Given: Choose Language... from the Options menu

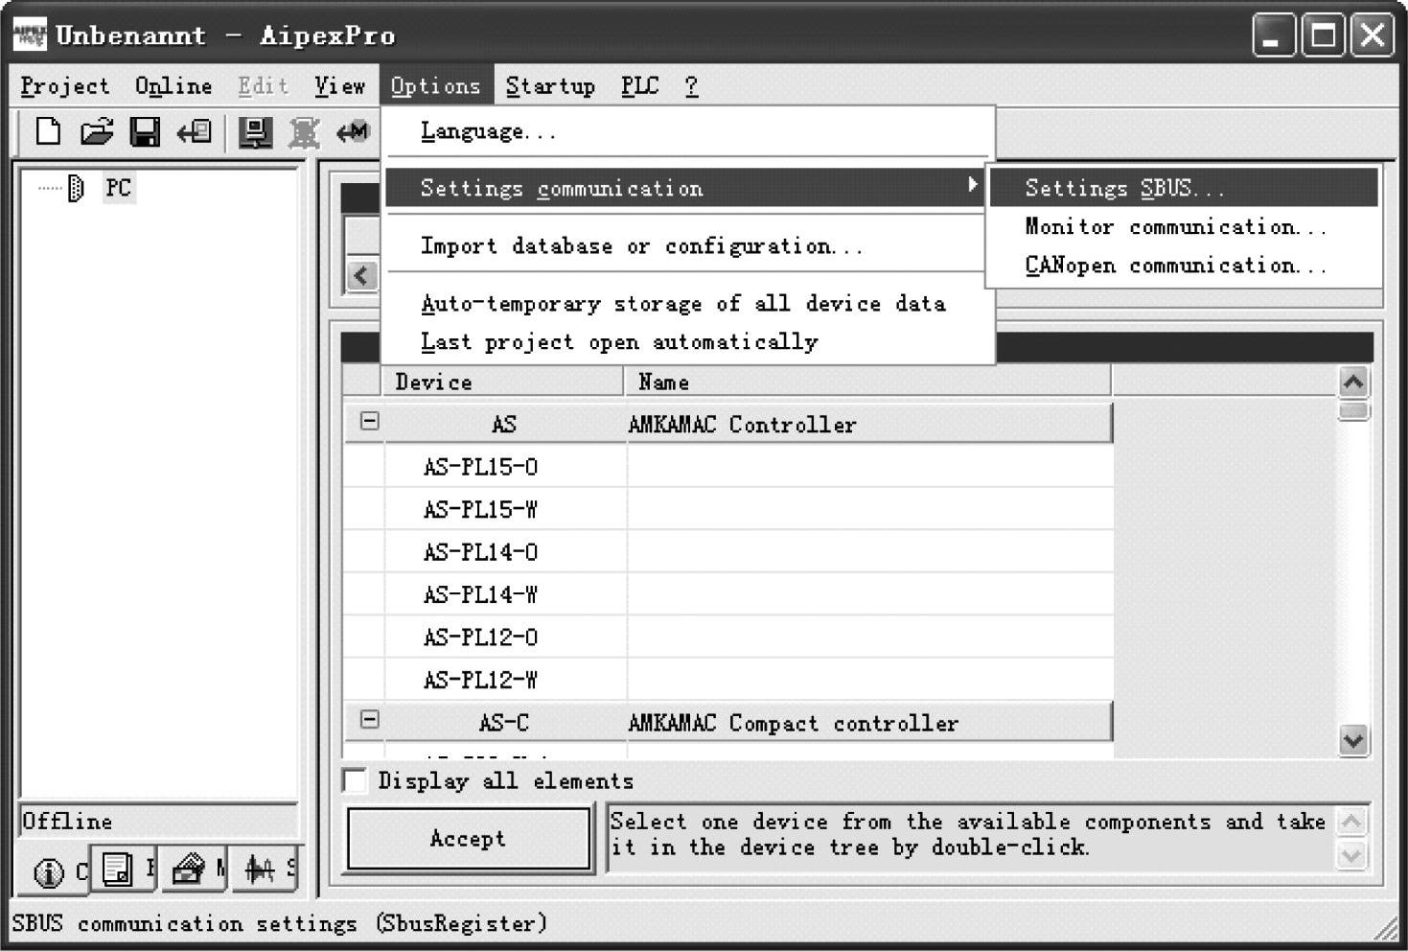Looking at the screenshot, I should 687,131.
